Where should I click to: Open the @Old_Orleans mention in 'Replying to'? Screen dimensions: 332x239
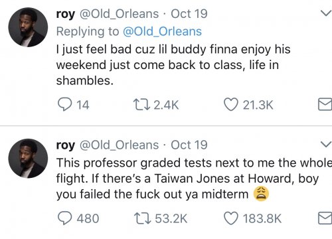(162, 31)
